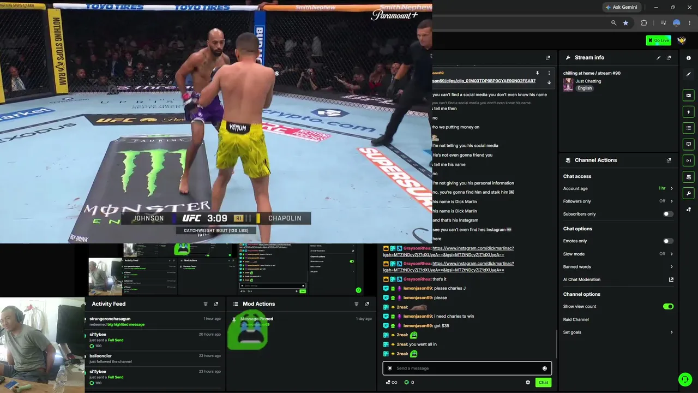Toggle the wrench sidebar icon
The width and height of the screenshot is (698, 393).
point(689,193)
